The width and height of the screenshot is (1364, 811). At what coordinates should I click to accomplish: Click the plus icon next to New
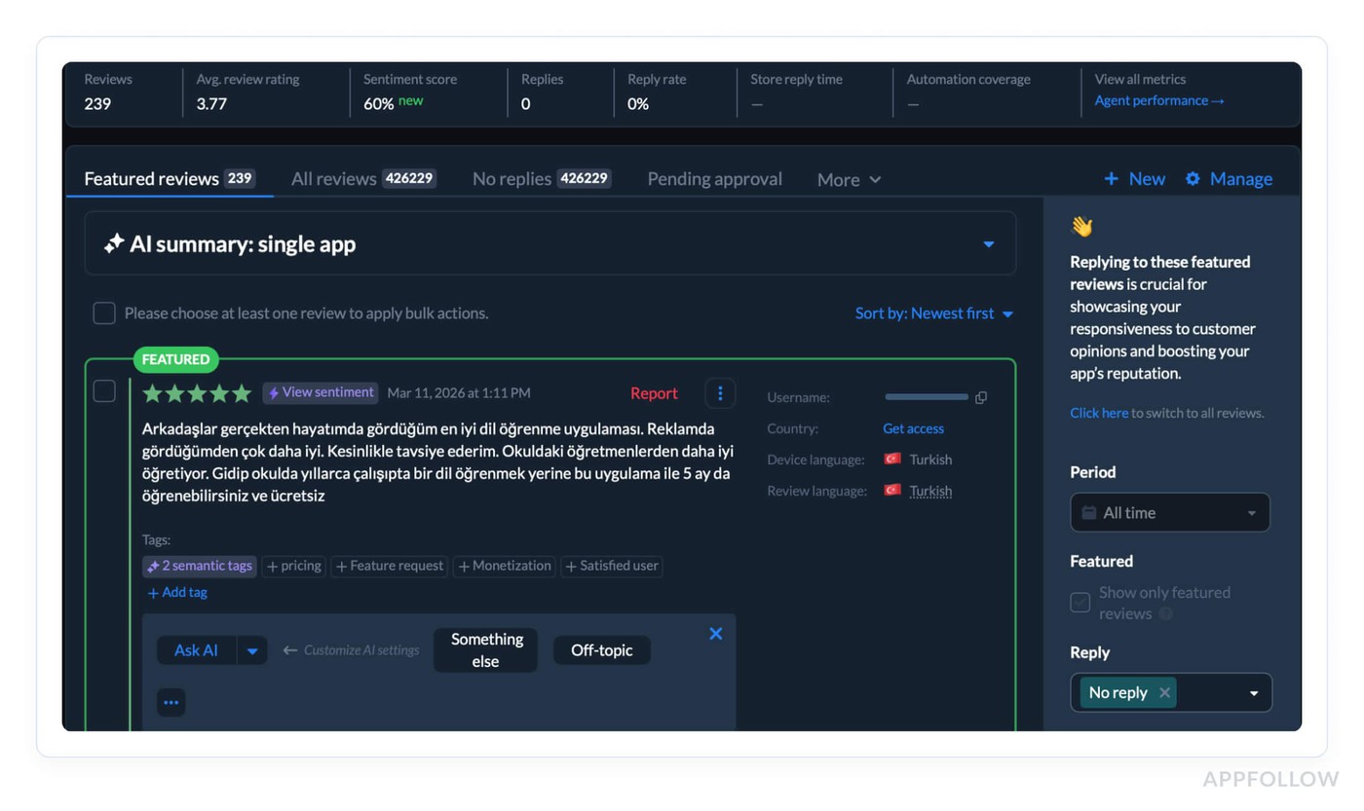point(1111,179)
